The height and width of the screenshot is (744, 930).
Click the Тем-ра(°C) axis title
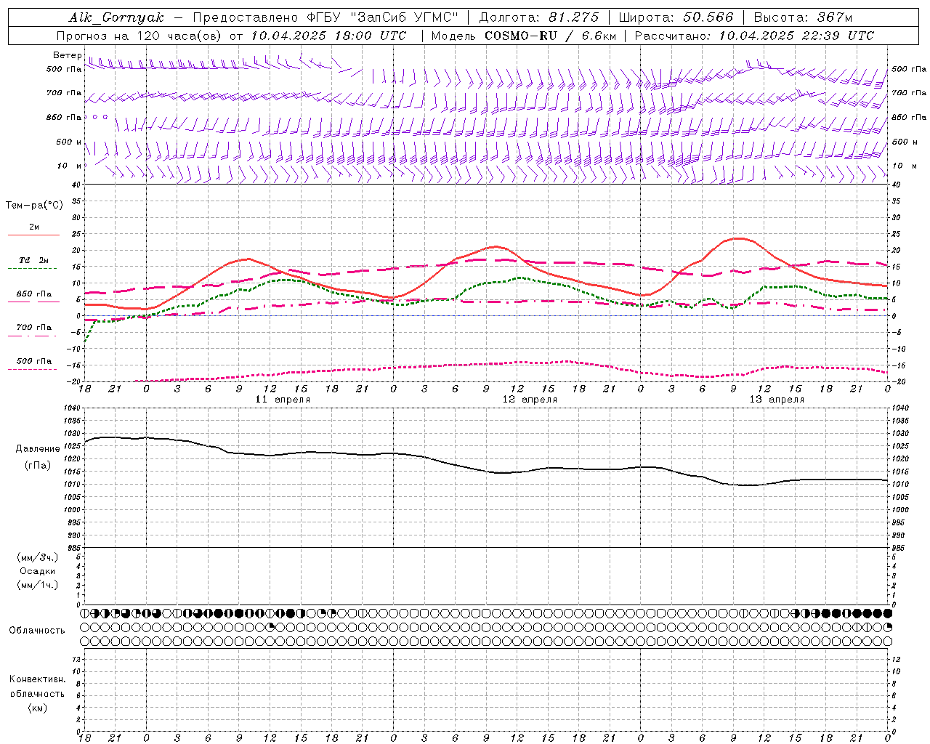[34, 206]
